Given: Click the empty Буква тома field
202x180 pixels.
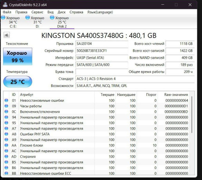Looking at the screenshot, I should pos(102,72).
